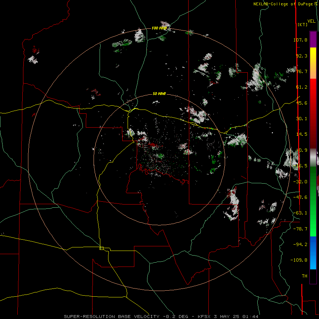Click the 14.5 velocity scale value
Viewport: 319px width, 319px height.
click(x=302, y=134)
